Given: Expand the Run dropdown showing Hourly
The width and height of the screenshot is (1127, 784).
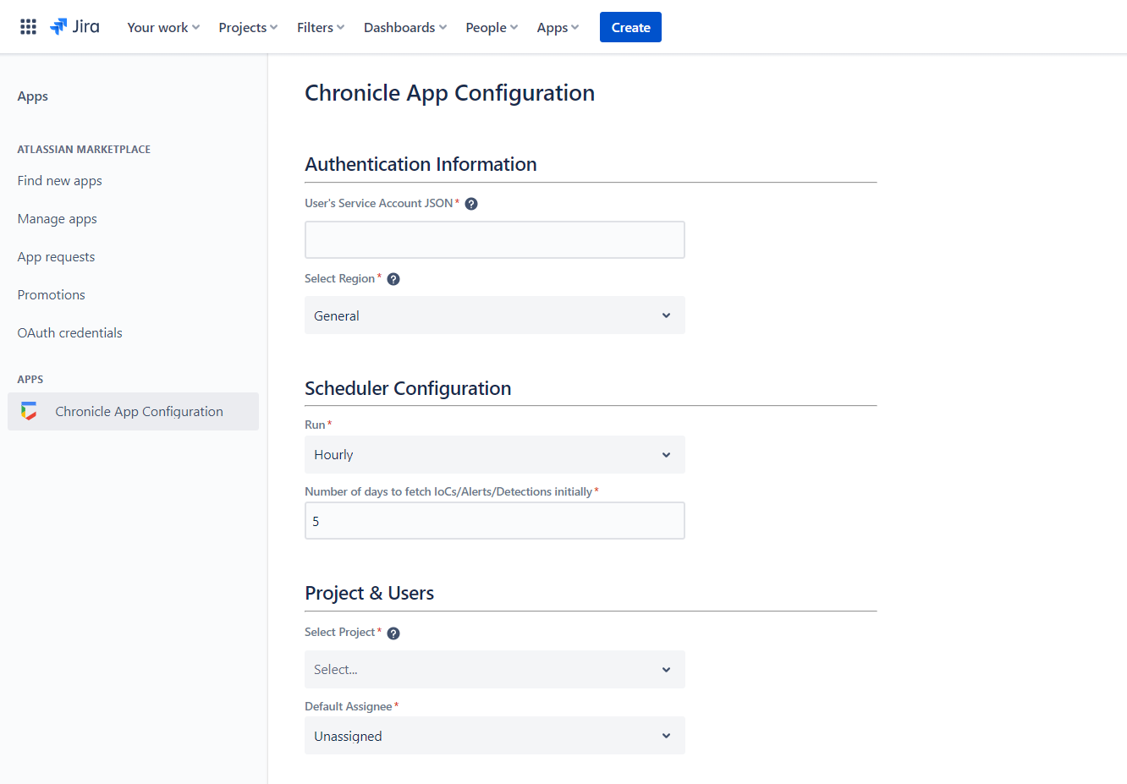Looking at the screenshot, I should (495, 454).
